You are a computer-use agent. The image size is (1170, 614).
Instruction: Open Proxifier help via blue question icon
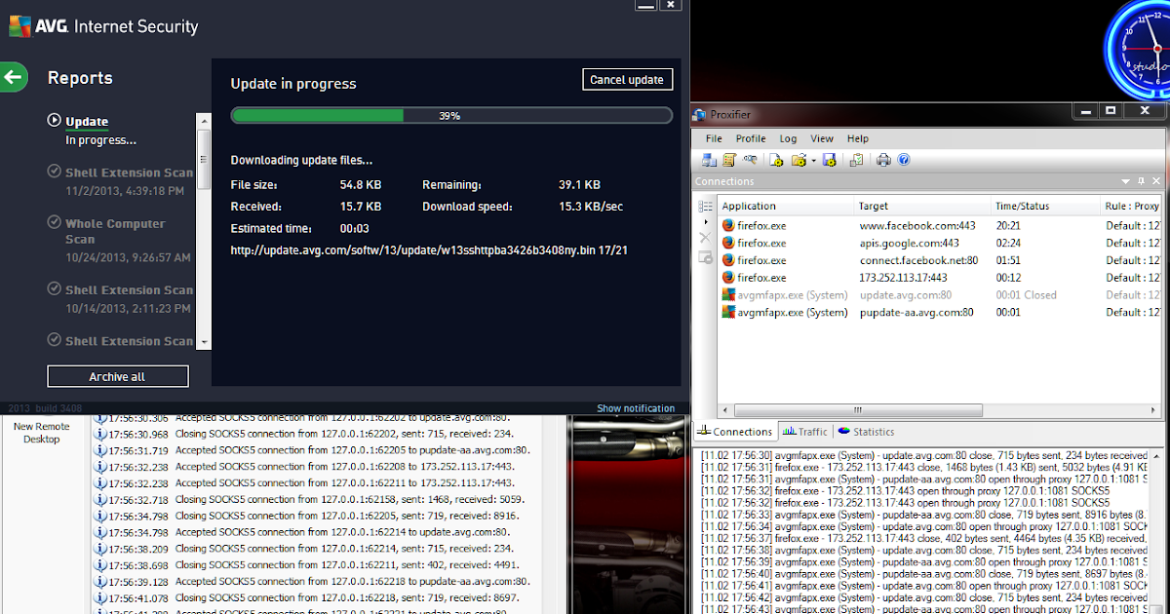tap(903, 160)
